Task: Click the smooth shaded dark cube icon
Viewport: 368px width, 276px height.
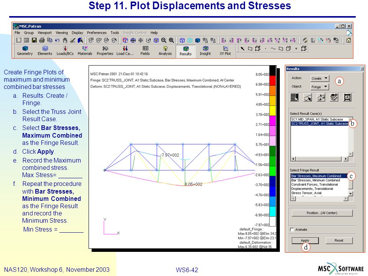Action: [x=198, y=40]
